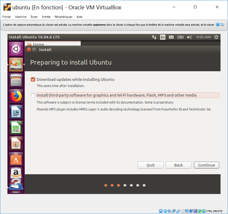The width and height of the screenshot is (228, 214).
Task: Open the Files file manager launcher icon
Action: (16, 80)
